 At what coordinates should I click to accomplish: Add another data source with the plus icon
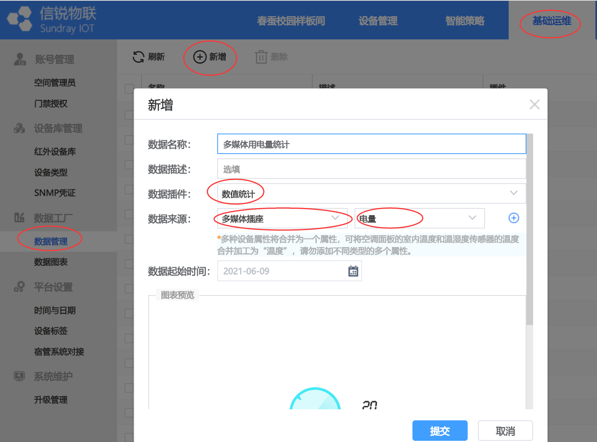(513, 218)
